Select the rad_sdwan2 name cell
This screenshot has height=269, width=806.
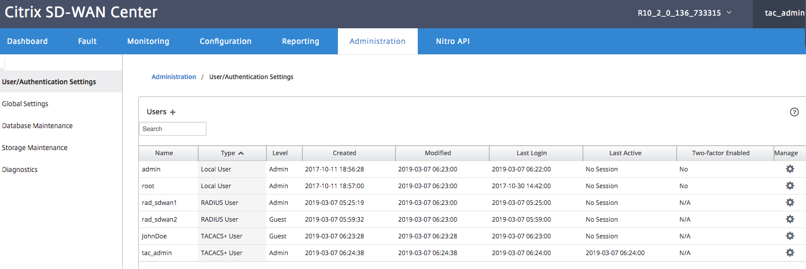coord(159,219)
